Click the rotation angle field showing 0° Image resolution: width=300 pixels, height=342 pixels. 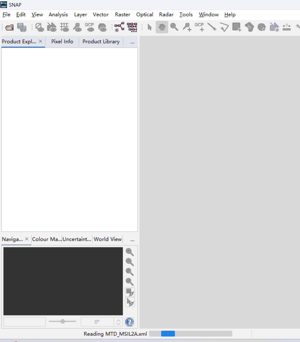coord(97,322)
